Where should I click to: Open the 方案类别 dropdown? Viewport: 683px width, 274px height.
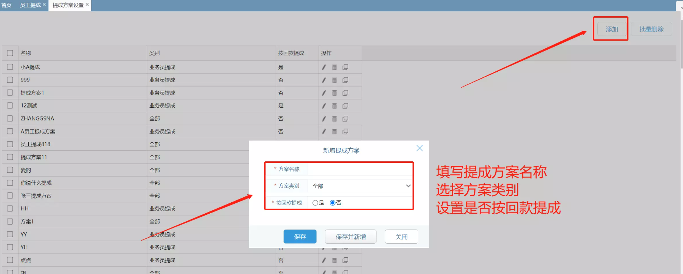tap(361, 186)
